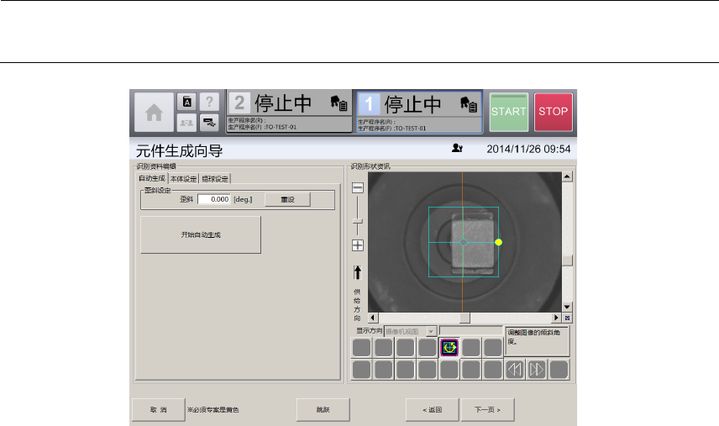
Task: Switch to the 锡球设定 tab
Action: coord(214,178)
